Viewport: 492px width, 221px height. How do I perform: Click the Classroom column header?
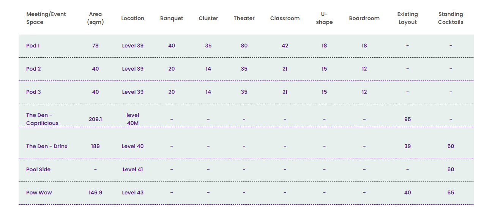coord(285,18)
